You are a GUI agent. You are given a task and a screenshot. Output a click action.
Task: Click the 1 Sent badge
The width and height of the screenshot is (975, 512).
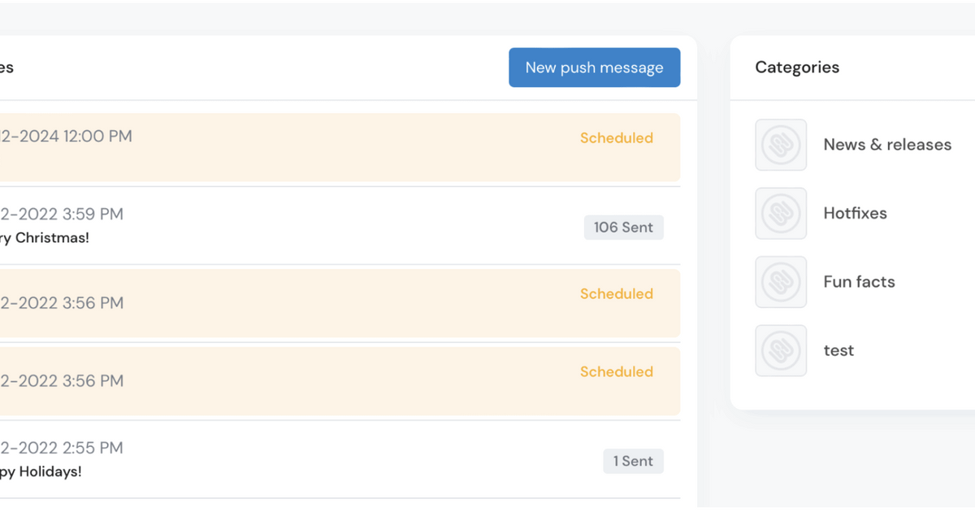(634, 461)
